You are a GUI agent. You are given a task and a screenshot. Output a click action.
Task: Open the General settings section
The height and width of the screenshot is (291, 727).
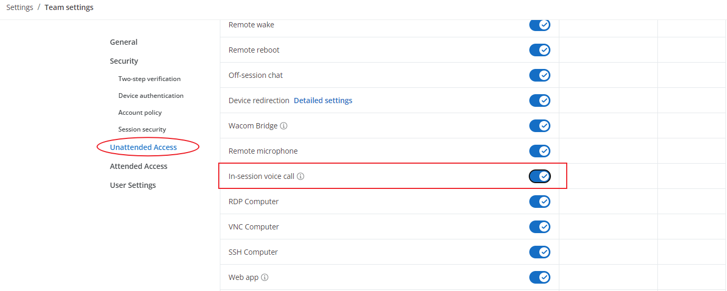(123, 42)
